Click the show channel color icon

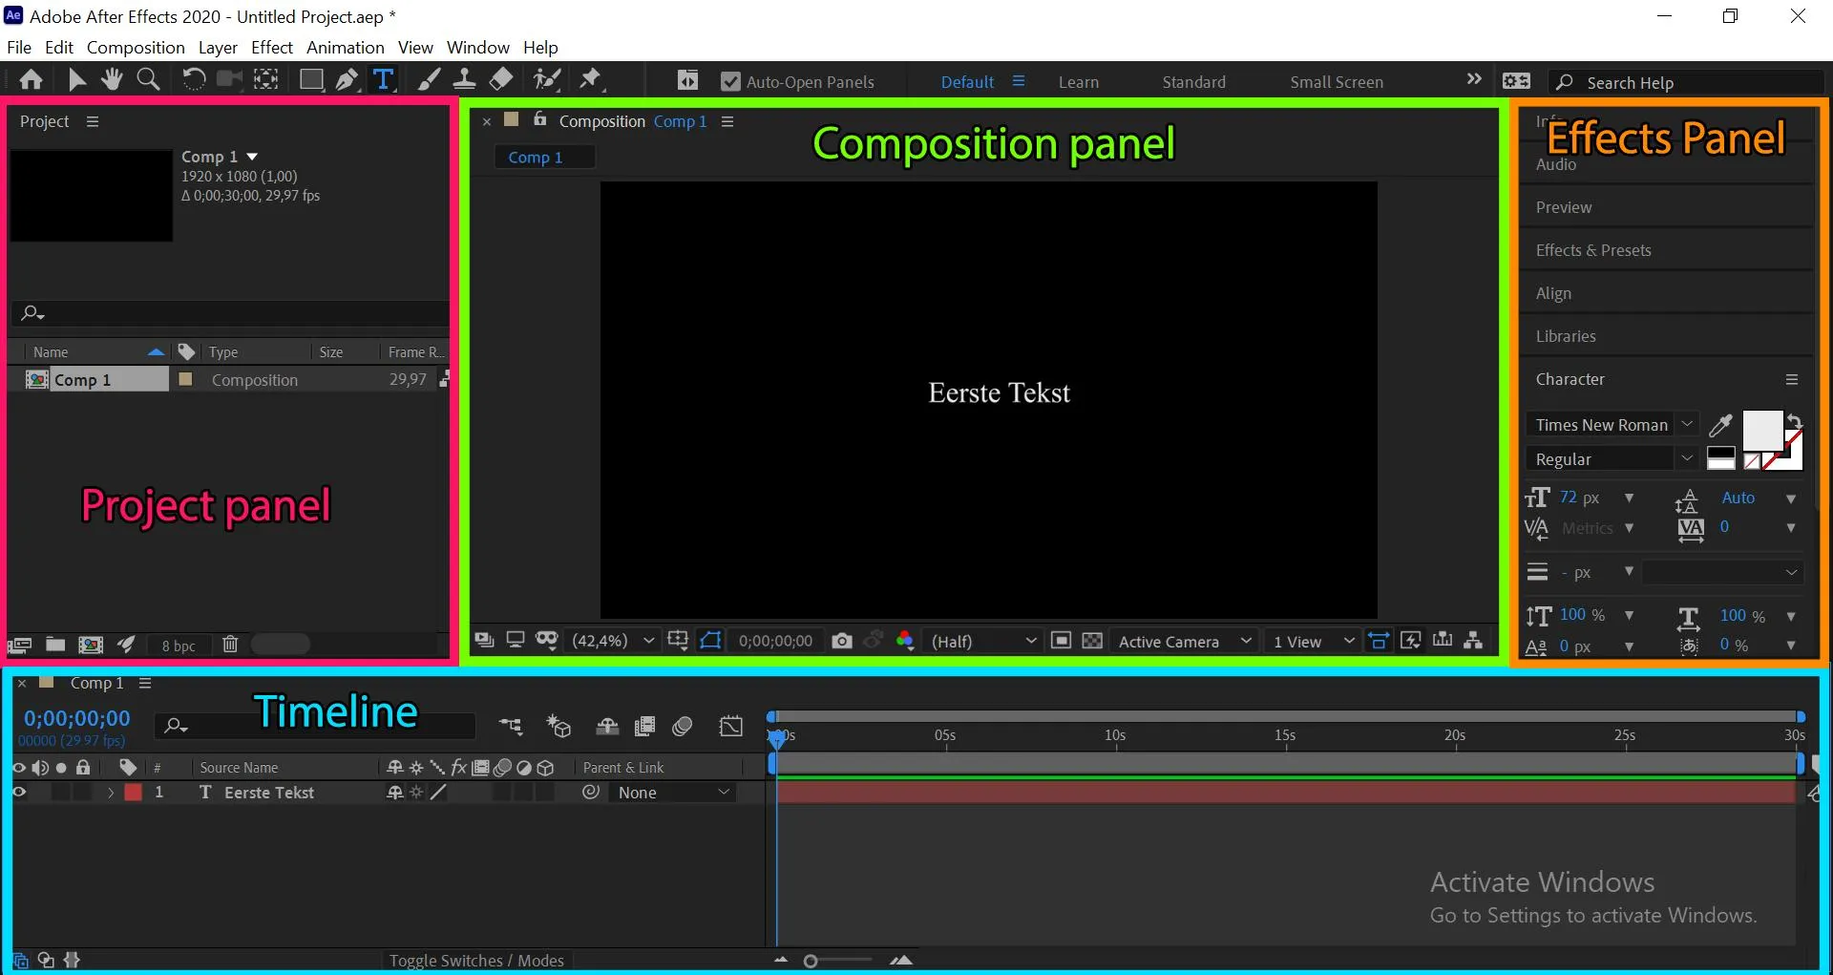click(x=905, y=641)
